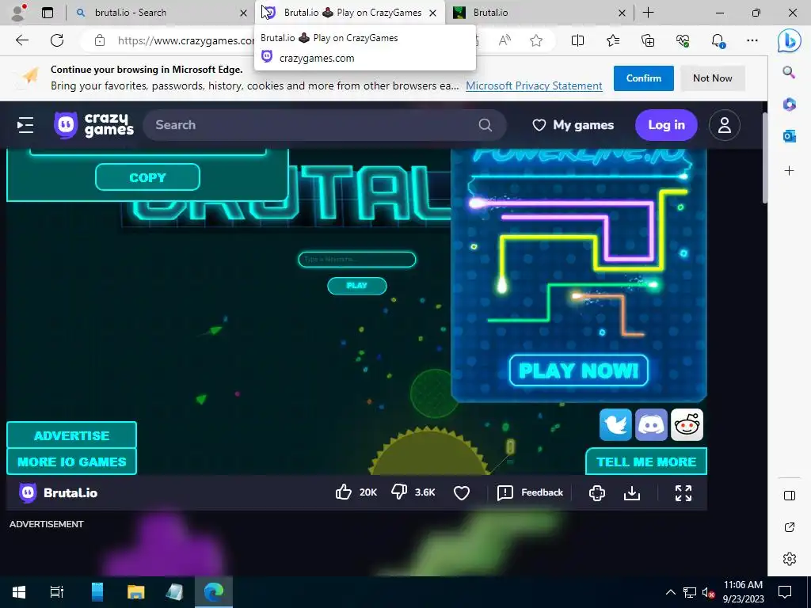This screenshot has width=811, height=608.
Task: Go to the CrazyGames home logo
Action: pyautogui.click(x=93, y=125)
